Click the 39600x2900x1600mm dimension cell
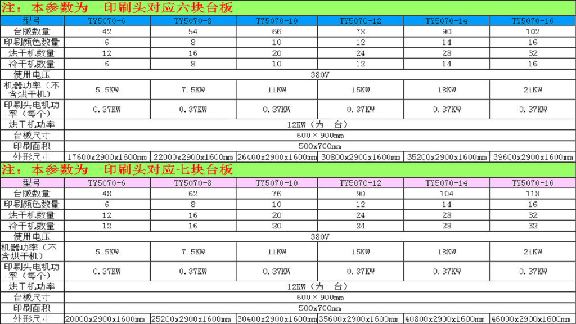The image size is (576, 324). point(533,157)
